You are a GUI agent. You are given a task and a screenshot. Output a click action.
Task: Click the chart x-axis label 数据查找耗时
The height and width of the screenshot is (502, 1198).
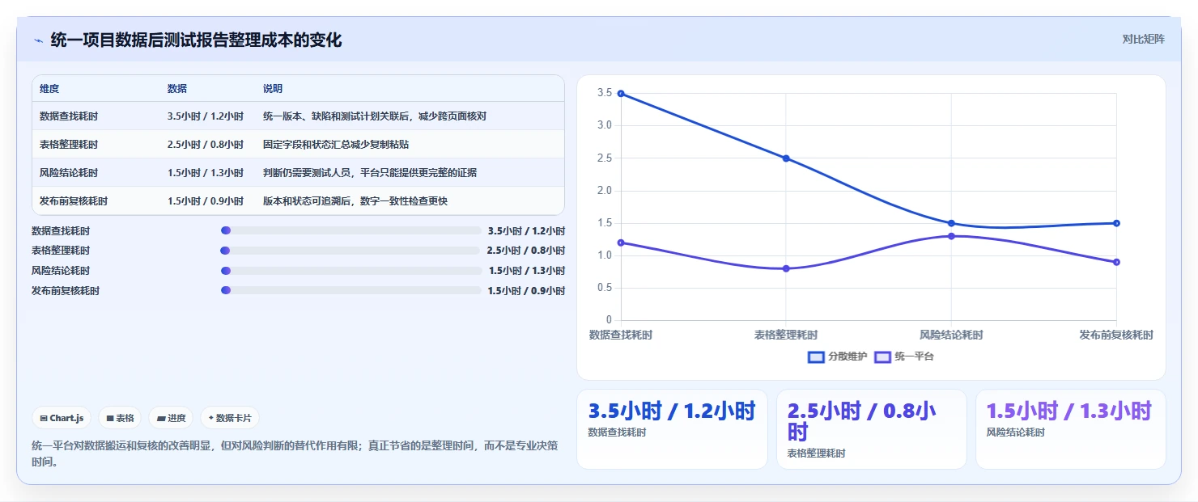pos(621,335)
